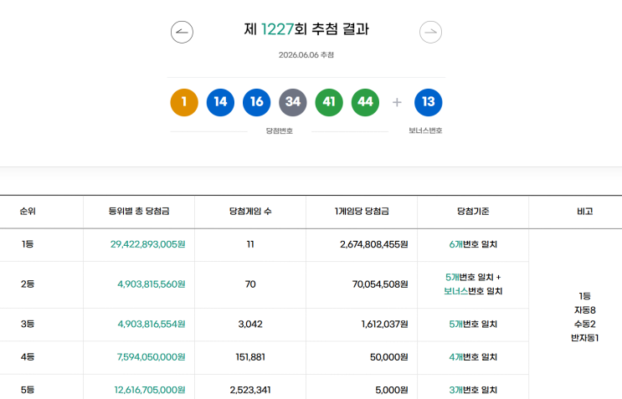Click the winner count 3,042
The image size is (622, 399).
pos(250,324)
